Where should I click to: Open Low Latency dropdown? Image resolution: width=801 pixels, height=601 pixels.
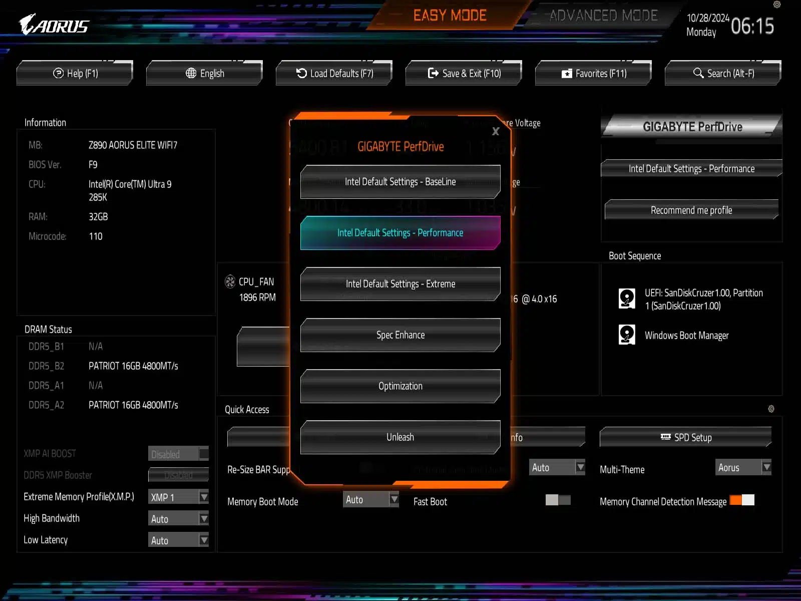tap(178, 540)
